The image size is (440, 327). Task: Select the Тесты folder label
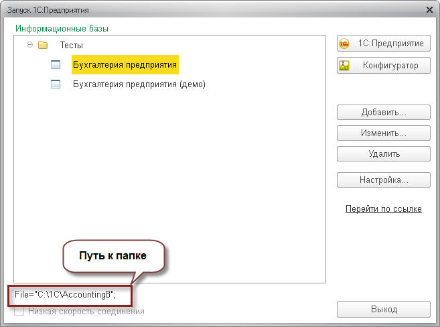72,45
